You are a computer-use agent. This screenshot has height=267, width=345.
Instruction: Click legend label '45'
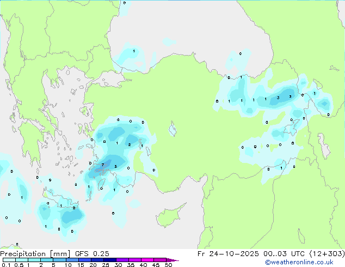pyautogui.click(x=156, y=265)
